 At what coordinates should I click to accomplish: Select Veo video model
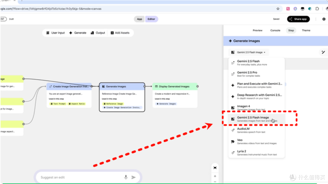pos(256,141)
